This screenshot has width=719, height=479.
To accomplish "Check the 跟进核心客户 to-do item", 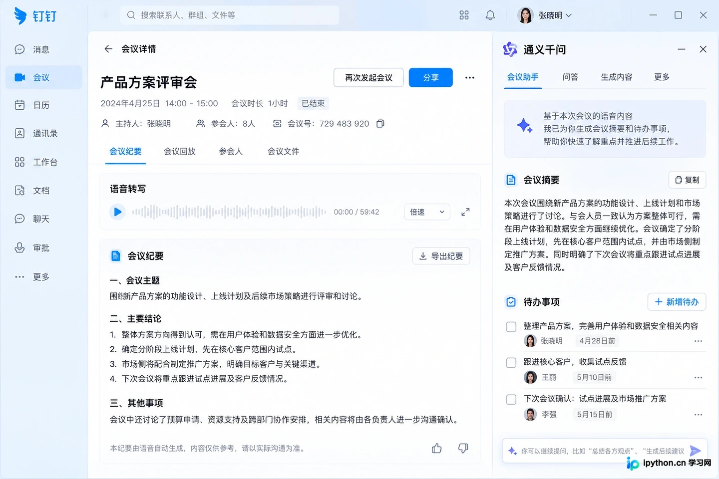I will [x=511, y=363].
